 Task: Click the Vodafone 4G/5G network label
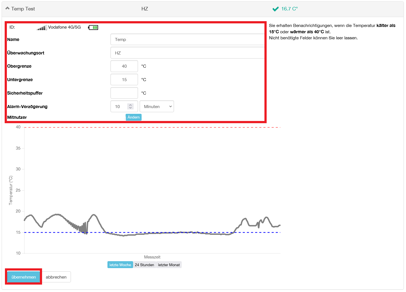64,27
